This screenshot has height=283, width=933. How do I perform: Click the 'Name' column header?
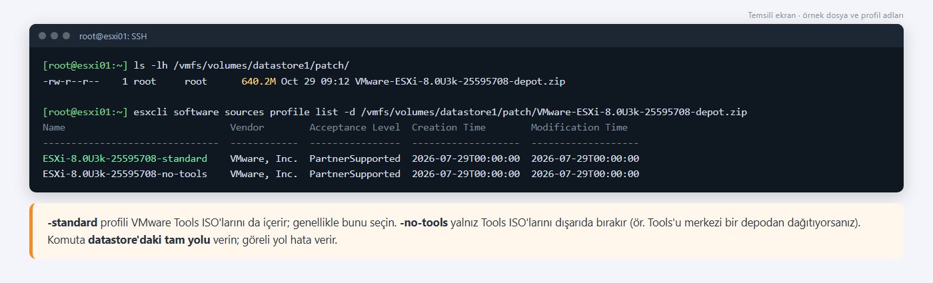54,127
